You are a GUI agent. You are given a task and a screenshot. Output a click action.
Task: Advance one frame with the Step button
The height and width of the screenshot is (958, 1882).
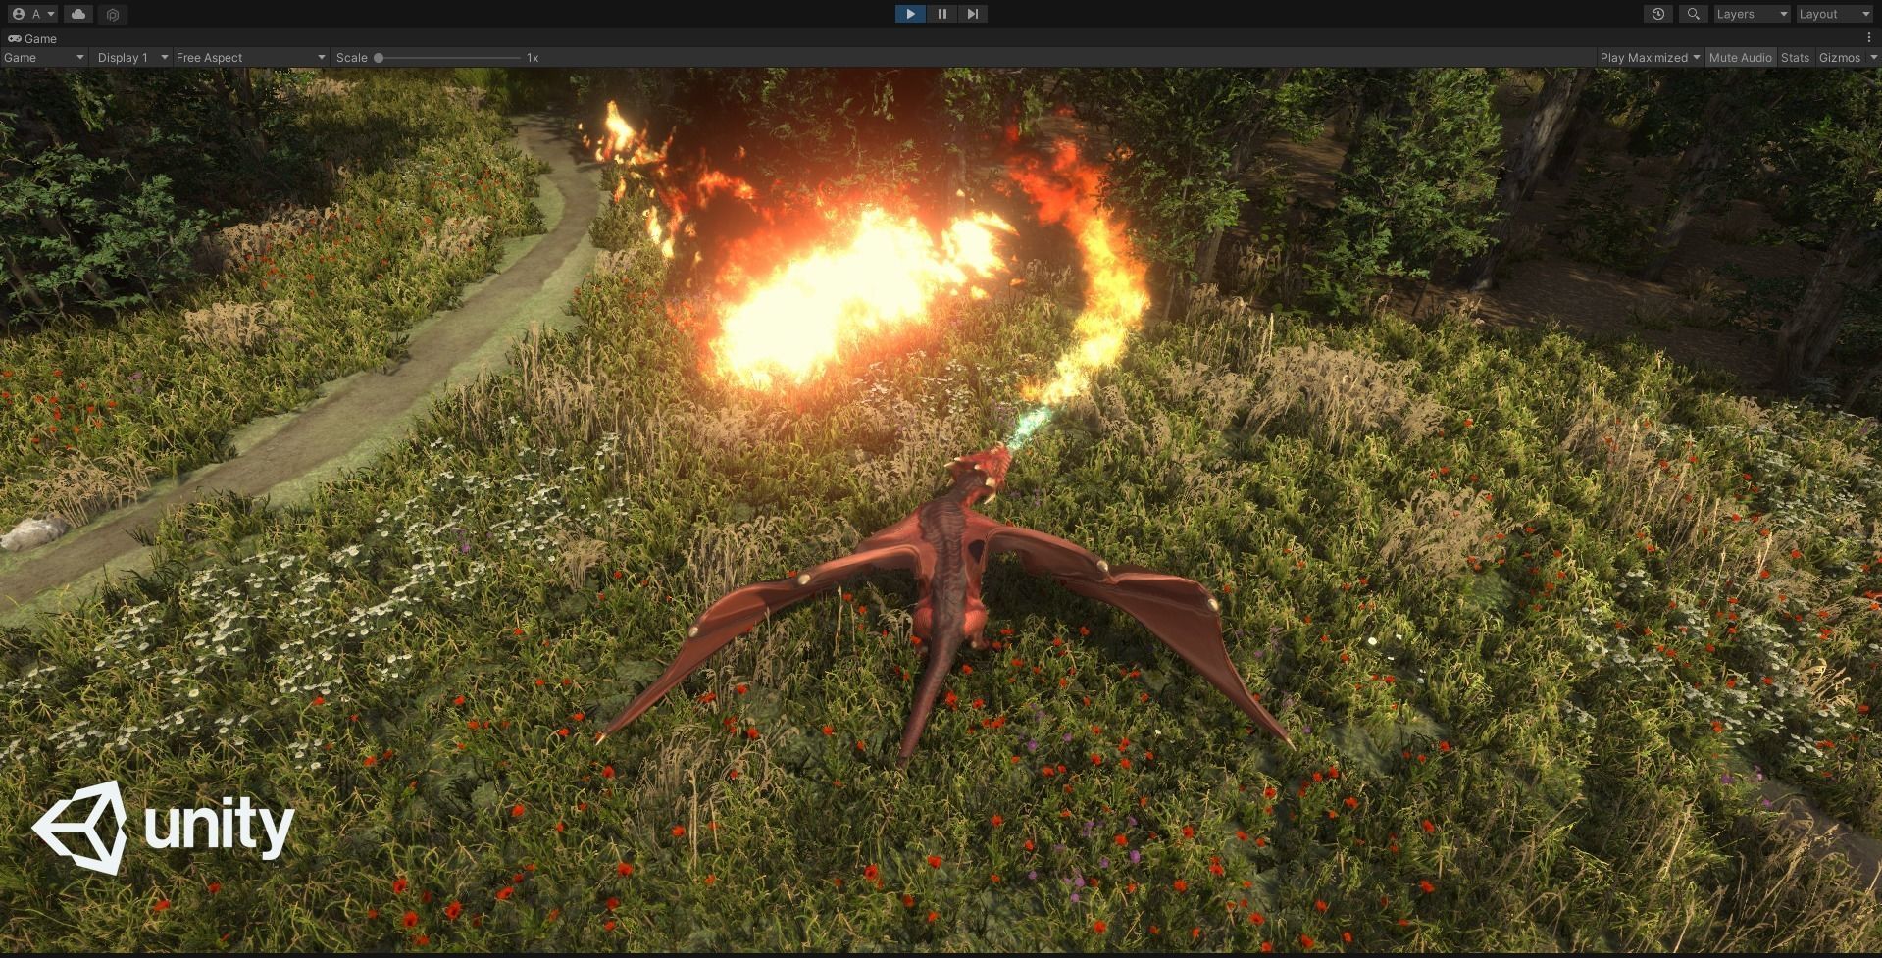[972, 14]
